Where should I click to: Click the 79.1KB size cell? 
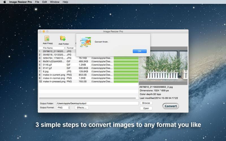pos(83,58)
